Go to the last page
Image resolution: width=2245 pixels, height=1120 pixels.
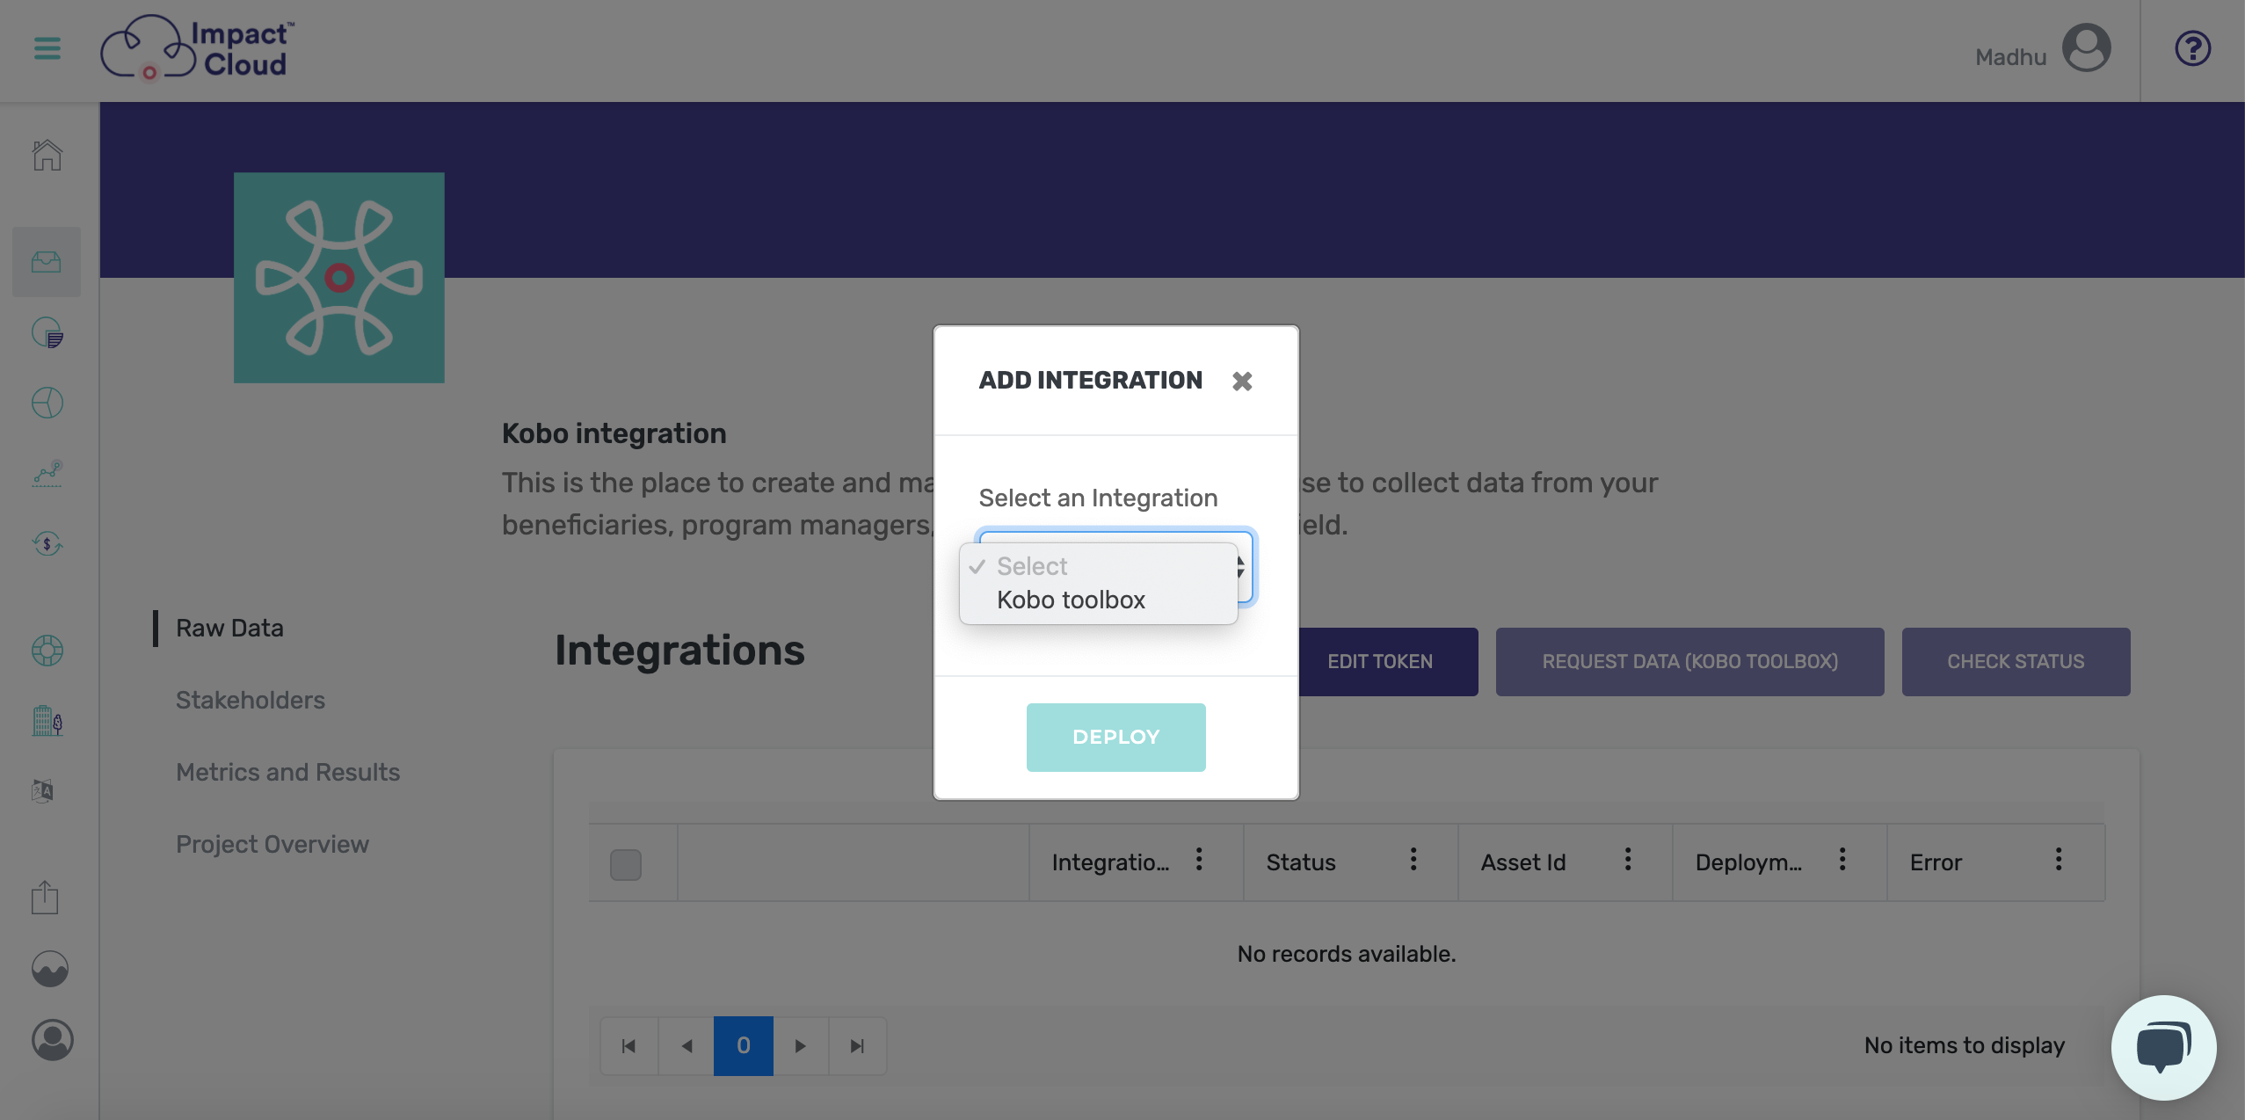pyautogui.click(x=857, y=1046)
